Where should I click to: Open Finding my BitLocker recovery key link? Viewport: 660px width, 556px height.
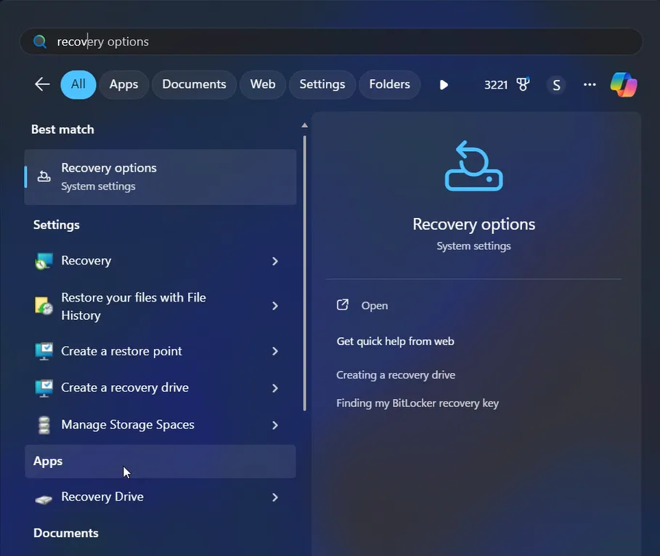(417, 403)
